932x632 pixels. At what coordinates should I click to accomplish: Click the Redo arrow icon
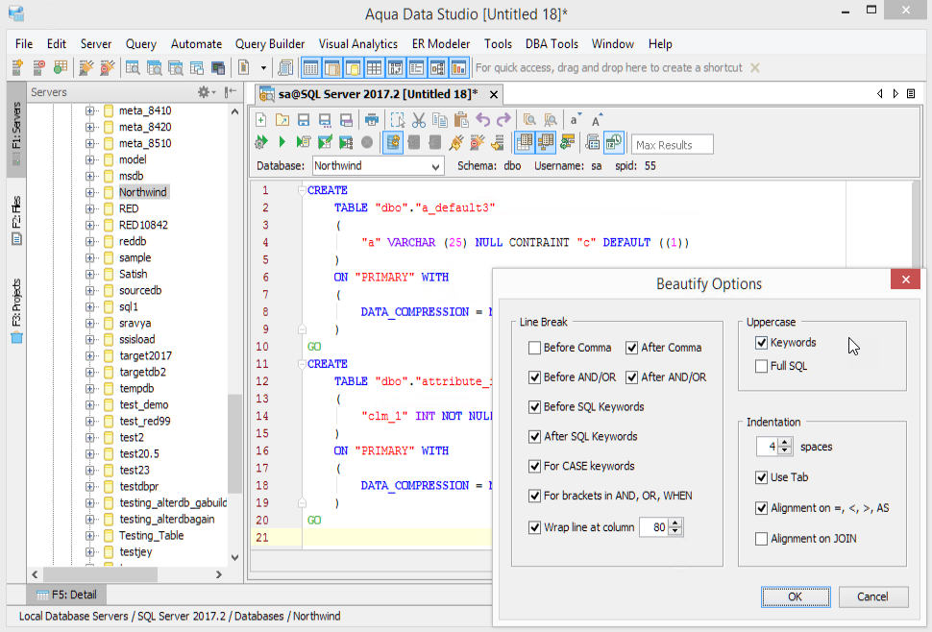click(503, 120)
